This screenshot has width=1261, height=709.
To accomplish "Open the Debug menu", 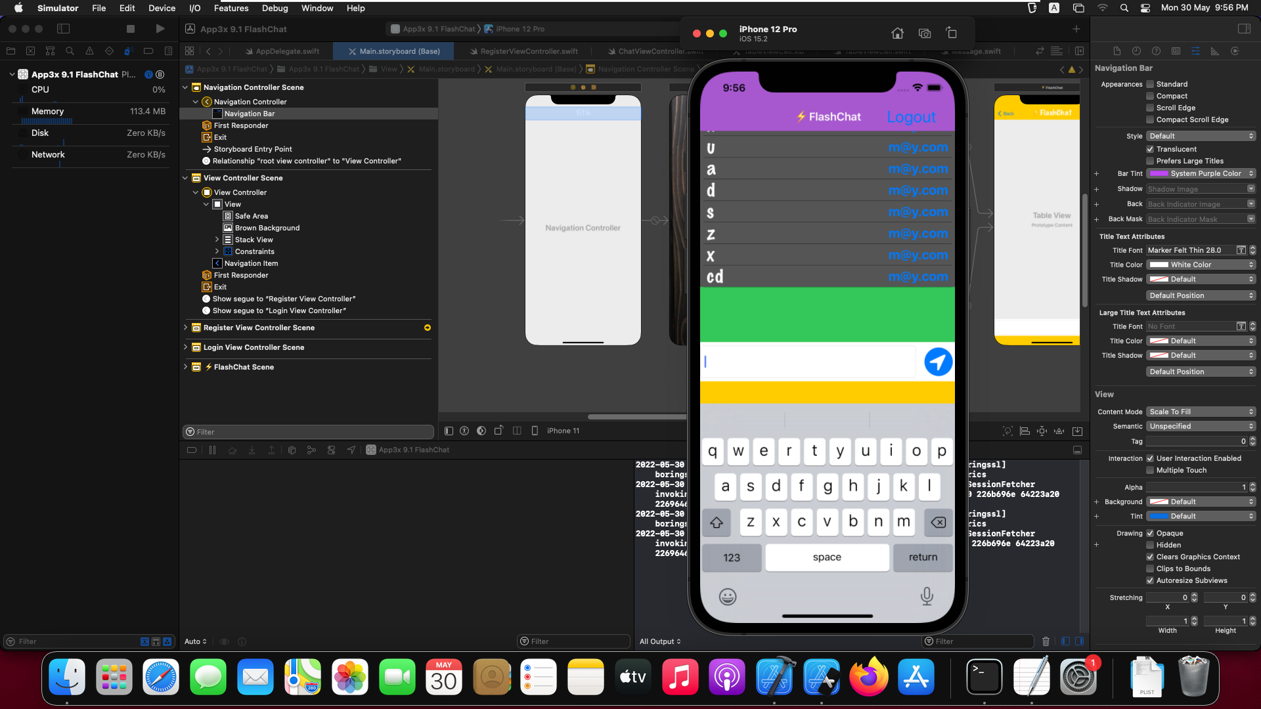I will coord(275,8).
